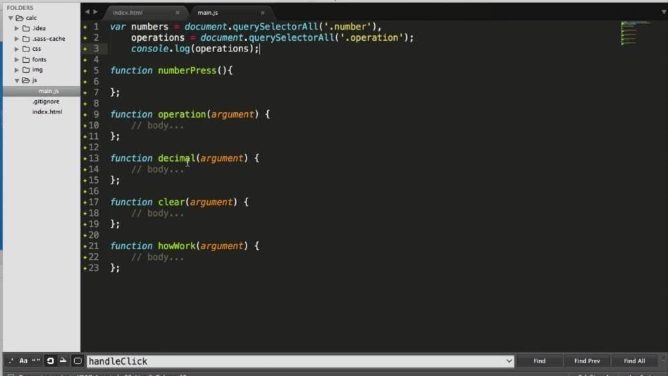
Task: Switch to main.js tab
Action: click(208, 13)
